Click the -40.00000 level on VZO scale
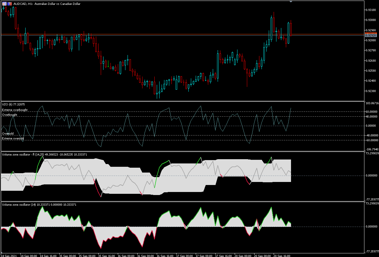This screenshot has width=379, height=257. [x=371, y=135]
